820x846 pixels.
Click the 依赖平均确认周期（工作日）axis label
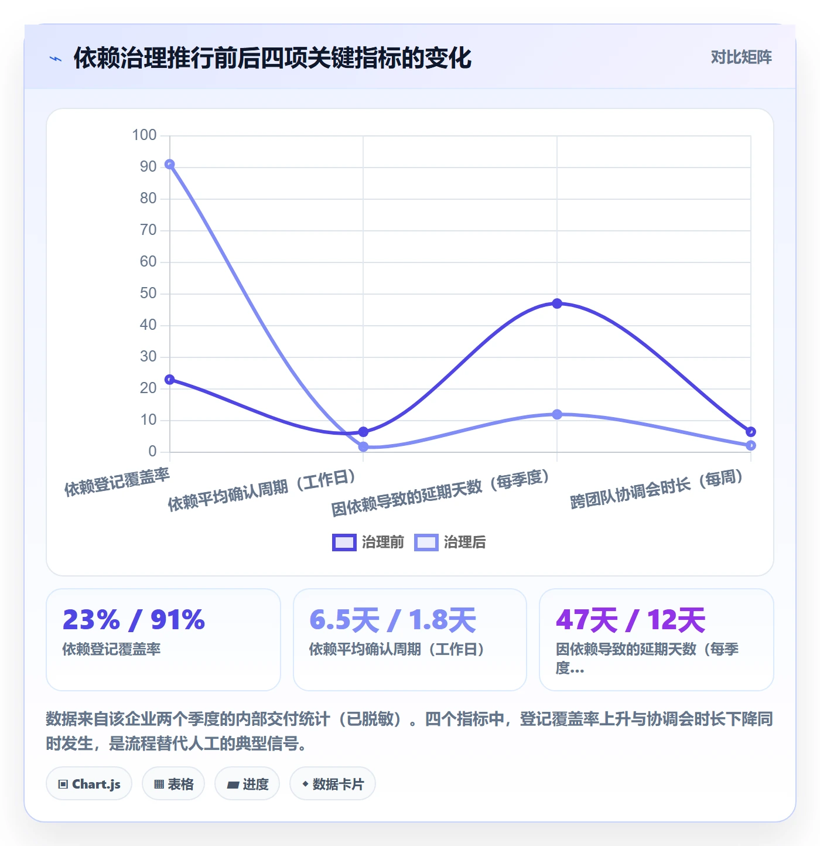262,490
